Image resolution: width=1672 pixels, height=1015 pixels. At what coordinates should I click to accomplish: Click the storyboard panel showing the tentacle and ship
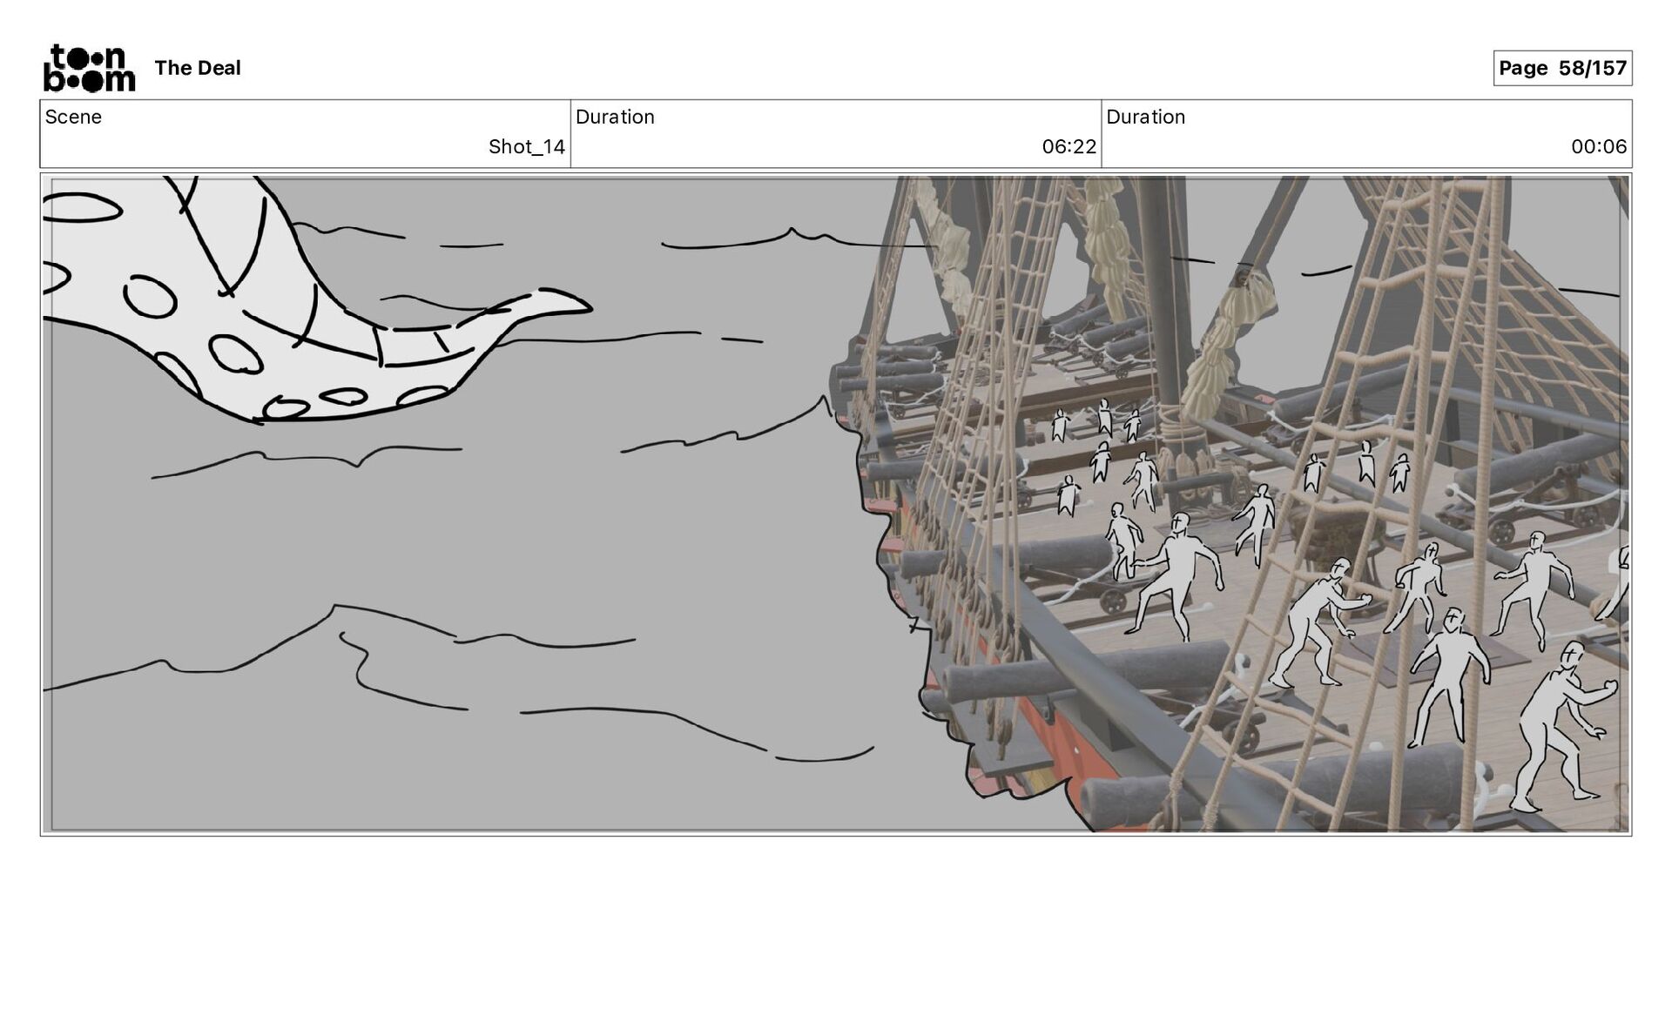click(836, 504)
